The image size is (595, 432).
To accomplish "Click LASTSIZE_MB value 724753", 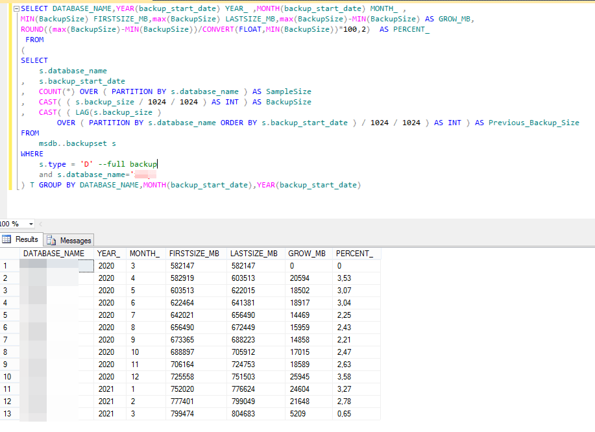I will click(256, 365).
